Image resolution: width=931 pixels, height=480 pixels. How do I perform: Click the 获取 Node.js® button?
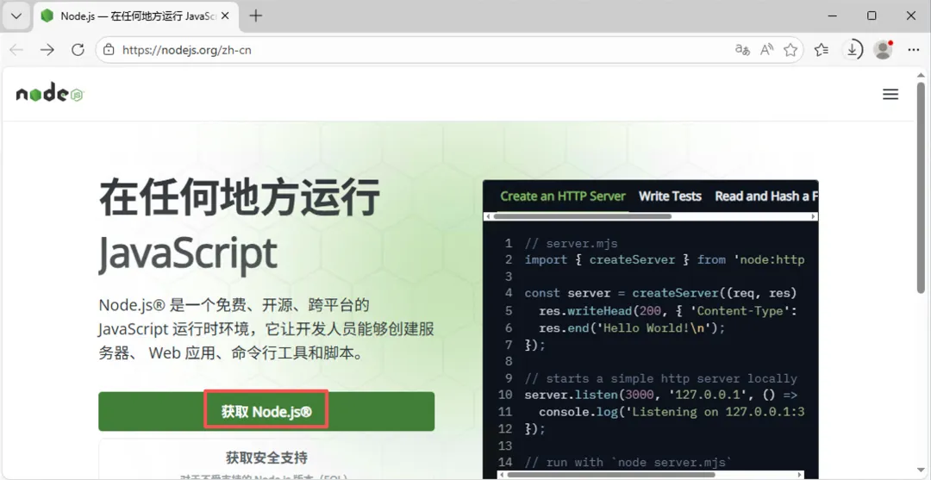(x=266, y=411)
